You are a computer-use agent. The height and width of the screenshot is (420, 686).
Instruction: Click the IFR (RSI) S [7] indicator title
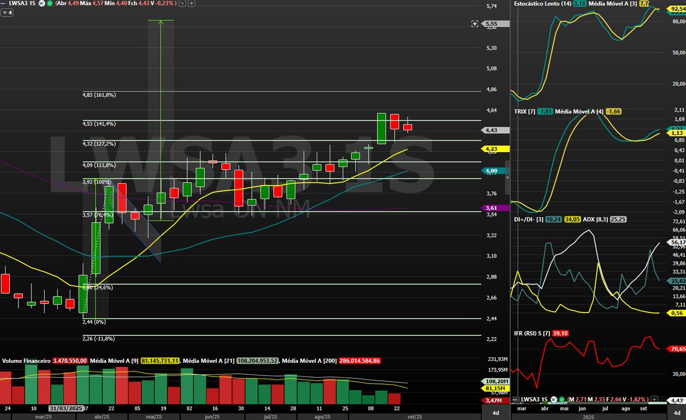[532, 333]
